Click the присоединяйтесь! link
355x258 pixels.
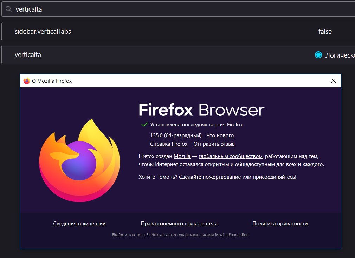click(x=275, y=177)
